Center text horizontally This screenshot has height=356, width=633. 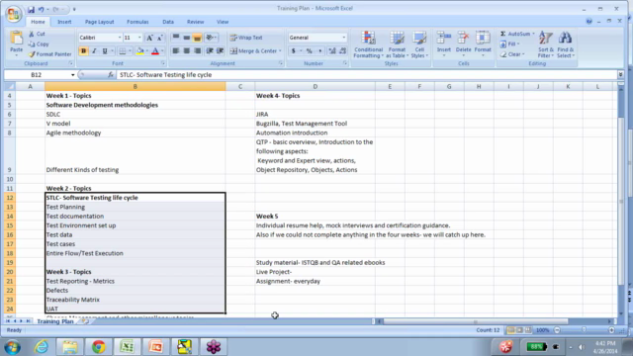(x=187, y=50)
